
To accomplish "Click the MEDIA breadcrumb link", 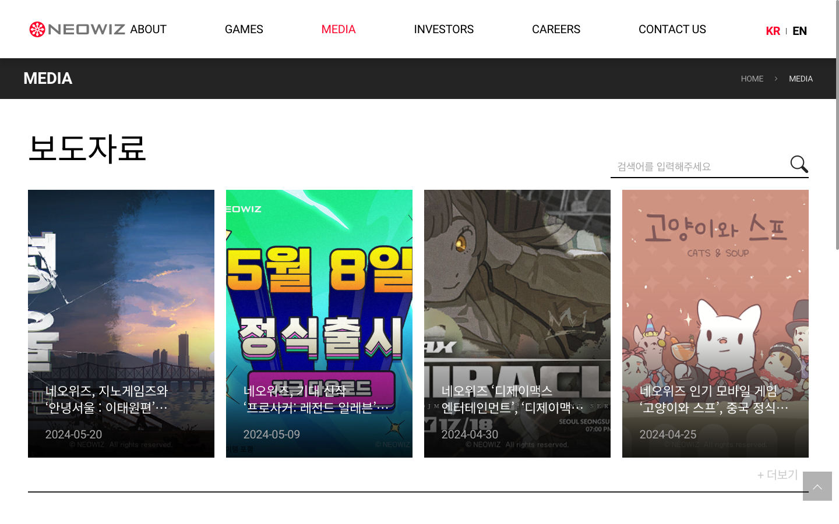I will click(x=801, y=79).
